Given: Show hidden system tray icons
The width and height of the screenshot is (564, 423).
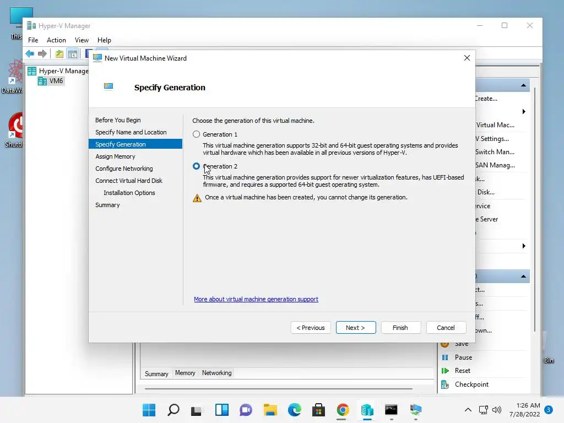Looking at the screenshot, I should (x=468, y=410).
